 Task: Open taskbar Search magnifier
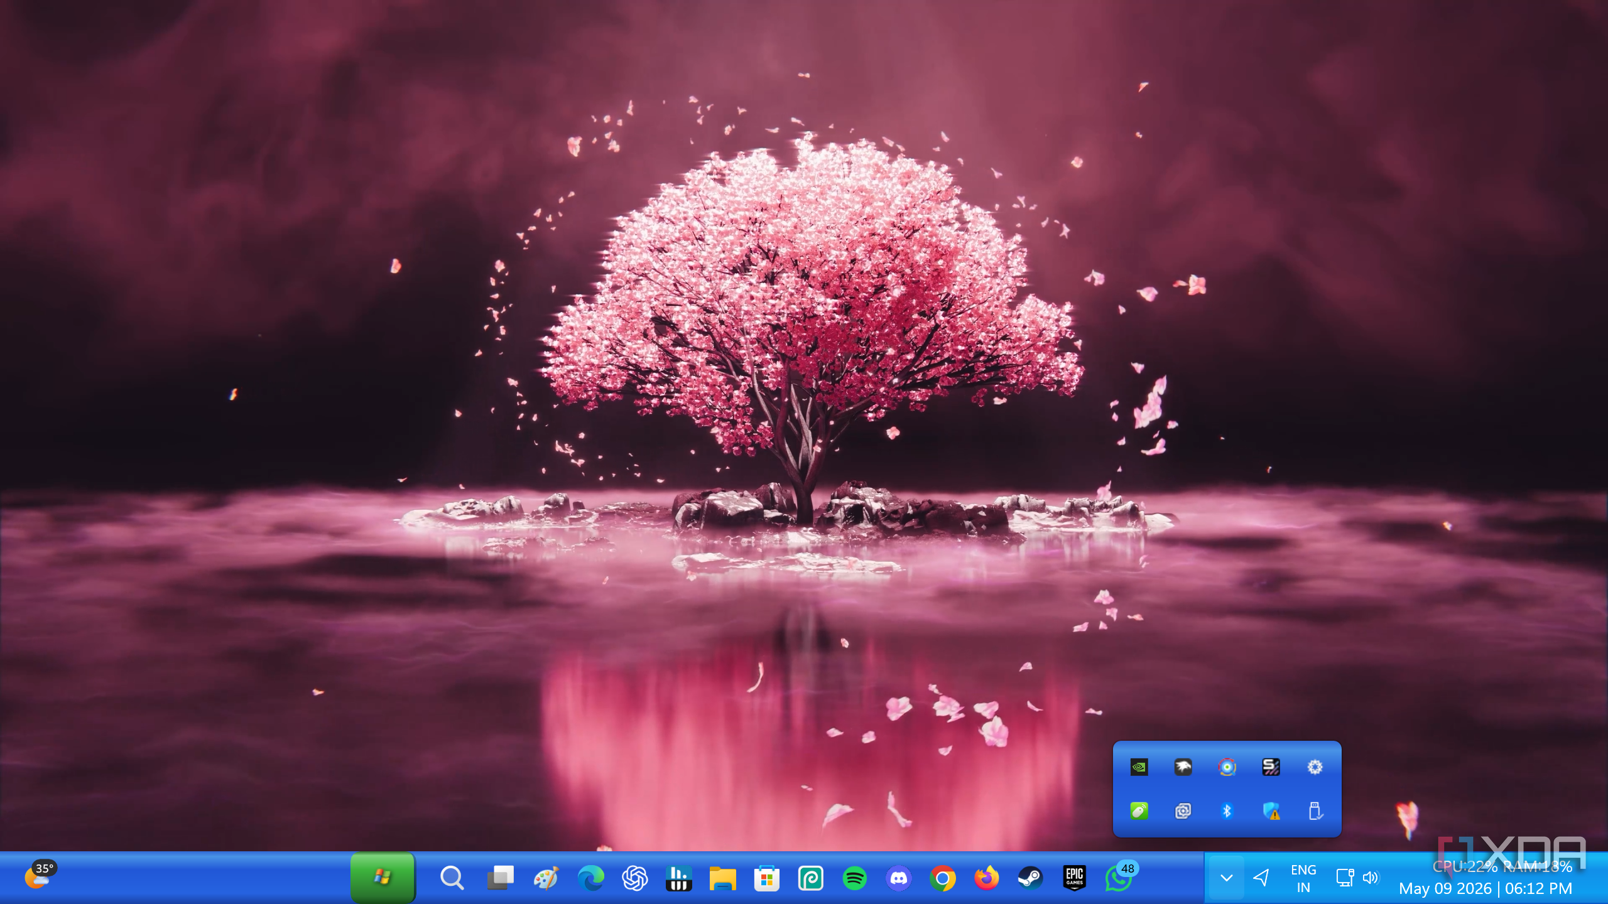click(x=452, y=878)
